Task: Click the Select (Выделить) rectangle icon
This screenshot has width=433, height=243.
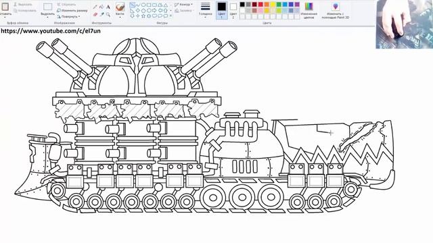Action: pyautogui.click(x=47, y=7)
